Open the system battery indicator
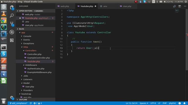The width and height of the screenshot is (188, 105). coord(168,2)
